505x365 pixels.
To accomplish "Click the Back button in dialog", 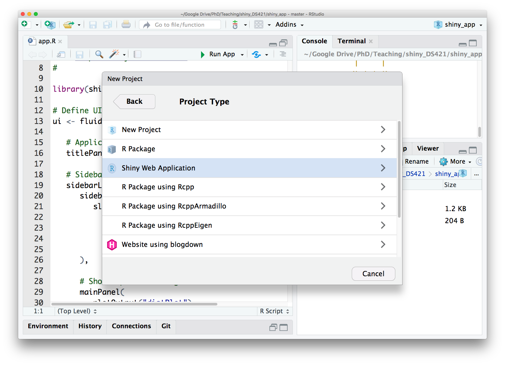I will [134, 101].
